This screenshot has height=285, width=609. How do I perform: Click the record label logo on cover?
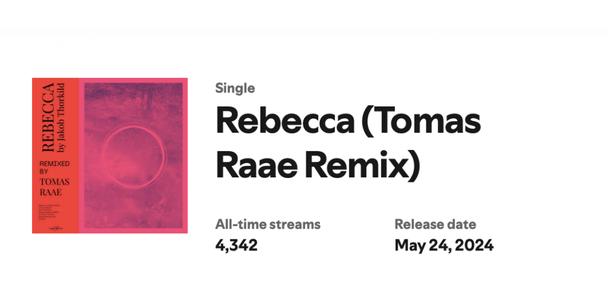(x=55, y=228)
